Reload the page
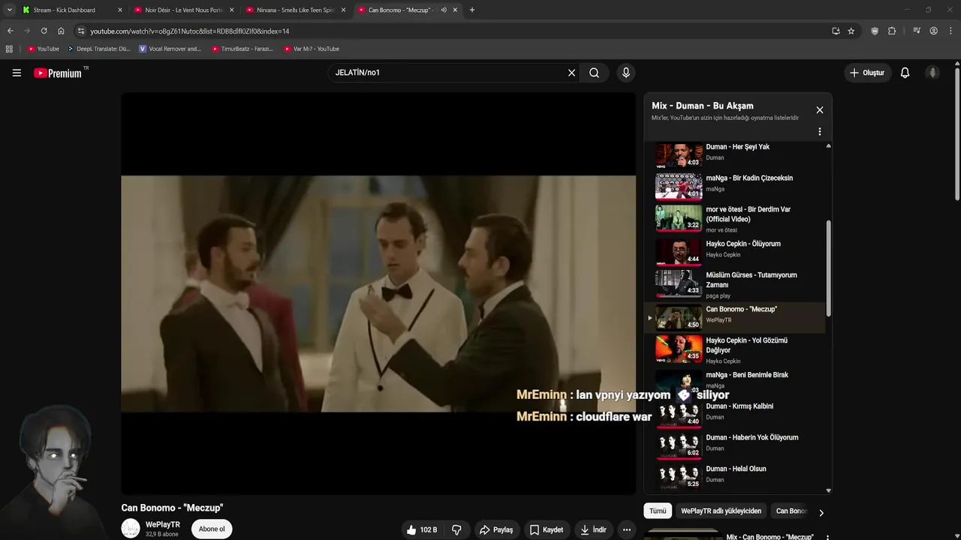The height and width of the screenshot is (540, 961). point(44,31)
